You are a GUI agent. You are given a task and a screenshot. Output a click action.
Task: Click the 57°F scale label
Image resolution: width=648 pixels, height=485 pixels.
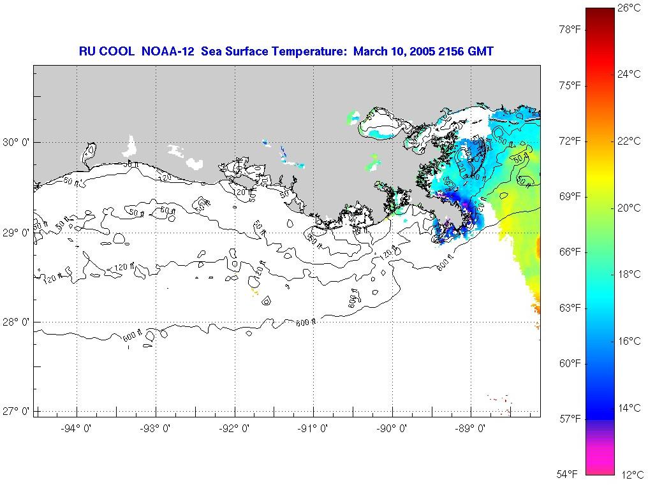pyautogui.click(x=570, y=419)
